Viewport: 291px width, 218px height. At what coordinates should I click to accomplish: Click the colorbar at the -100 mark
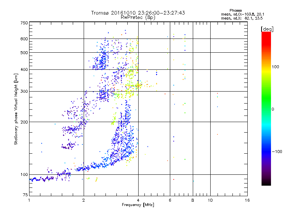[x=266, y=152]
